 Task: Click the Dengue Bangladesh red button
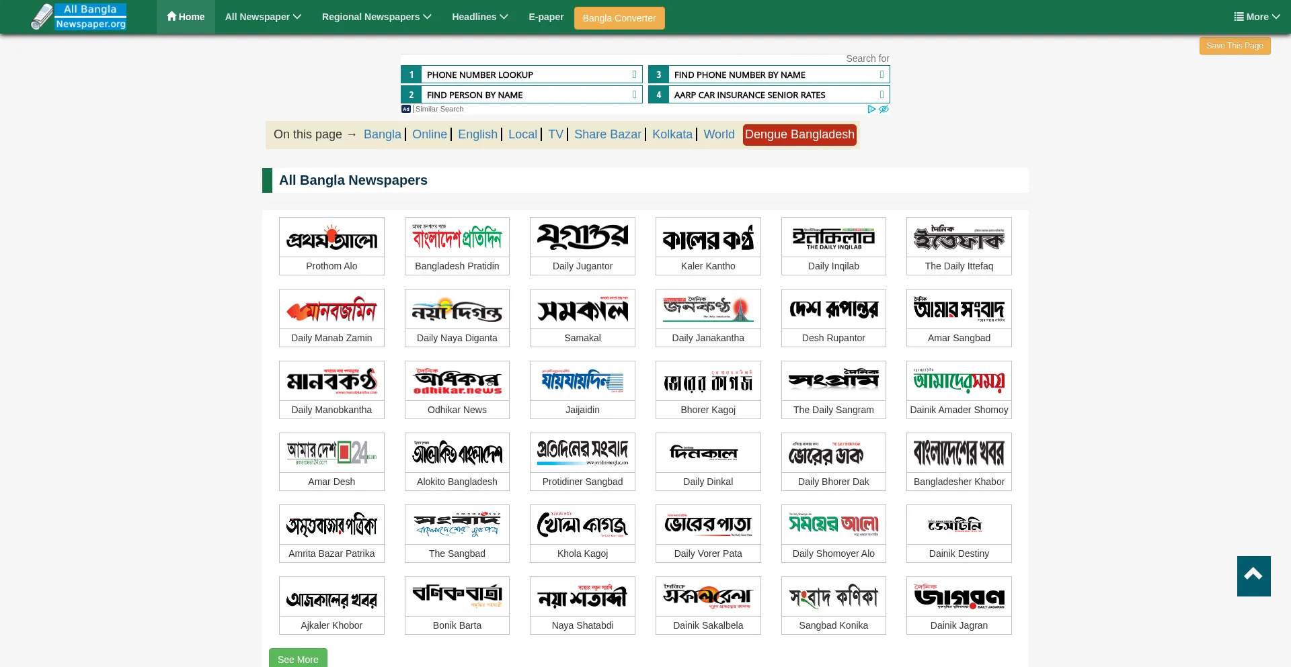coord(799,134)
